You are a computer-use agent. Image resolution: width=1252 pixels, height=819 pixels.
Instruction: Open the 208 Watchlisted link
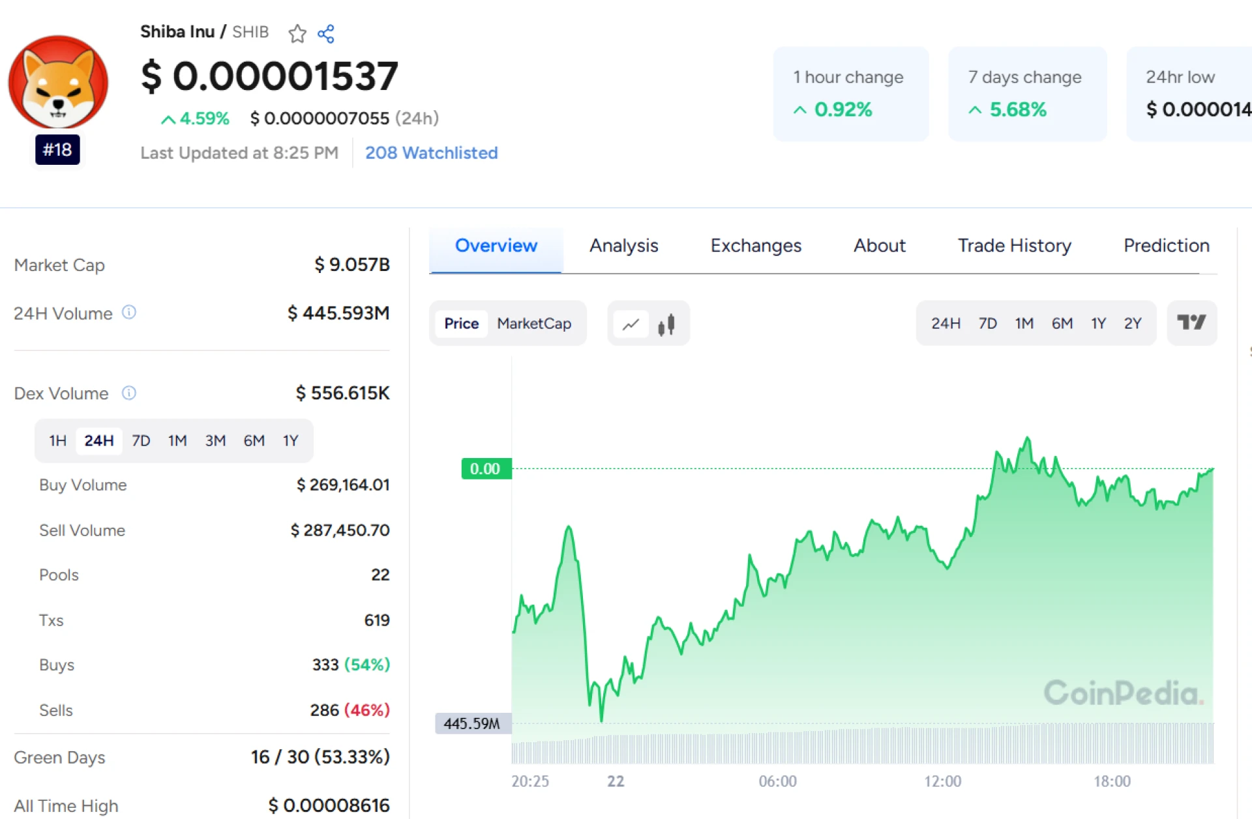tap(431, 153)
